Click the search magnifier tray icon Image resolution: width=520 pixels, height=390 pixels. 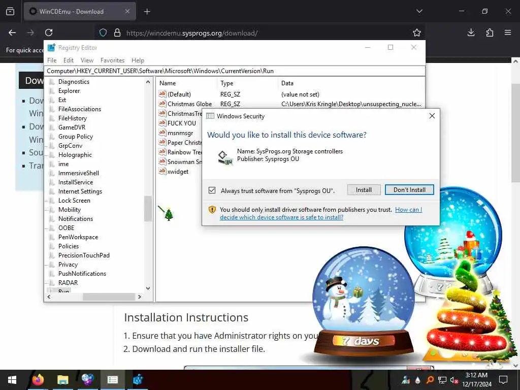tap(430, 380)
